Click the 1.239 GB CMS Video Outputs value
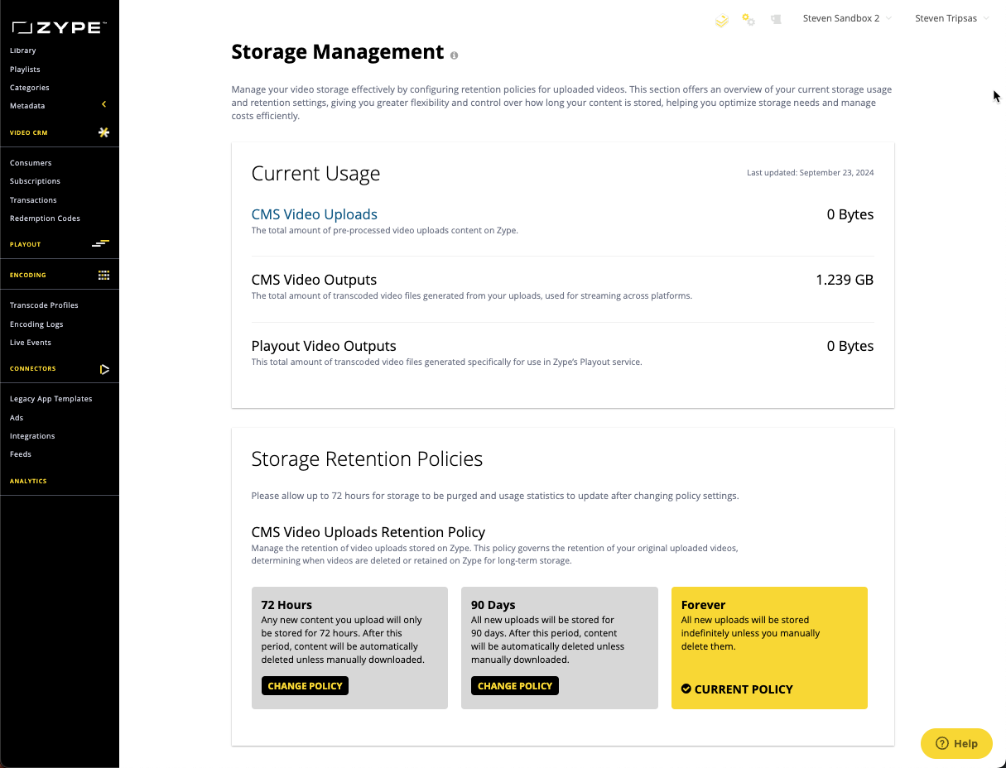Viewport: 1006px width, 768px height. (x=845, y=280)
